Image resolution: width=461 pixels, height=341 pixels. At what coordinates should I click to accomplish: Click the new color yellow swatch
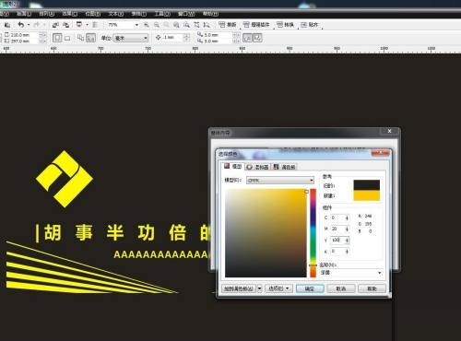point(367,195)
